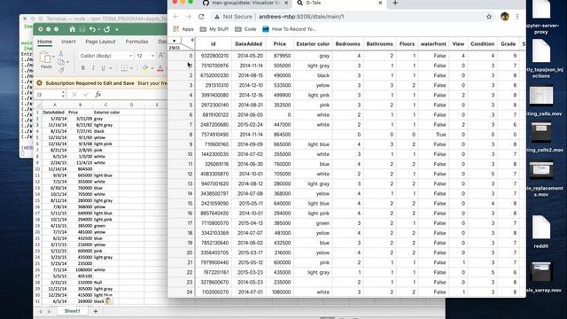
Task: Go forward in Chrome browser
Action: (188, 17)
